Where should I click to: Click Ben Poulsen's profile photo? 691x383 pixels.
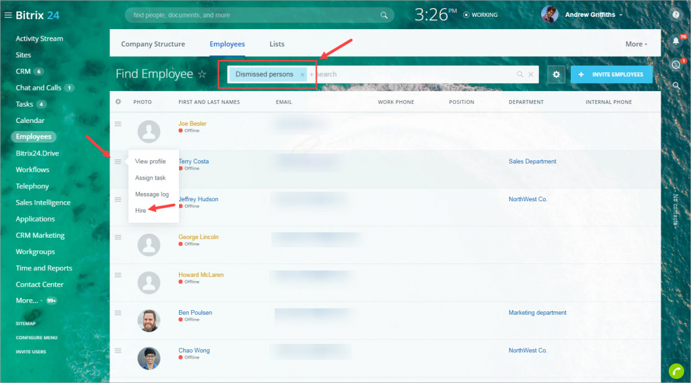coord(149,320)
